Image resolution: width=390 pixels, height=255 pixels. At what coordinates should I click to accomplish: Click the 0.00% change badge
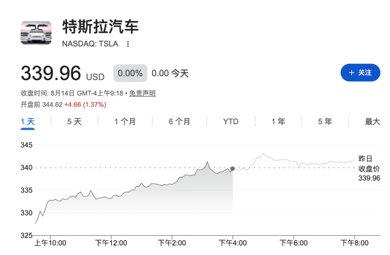pos(130,73)
